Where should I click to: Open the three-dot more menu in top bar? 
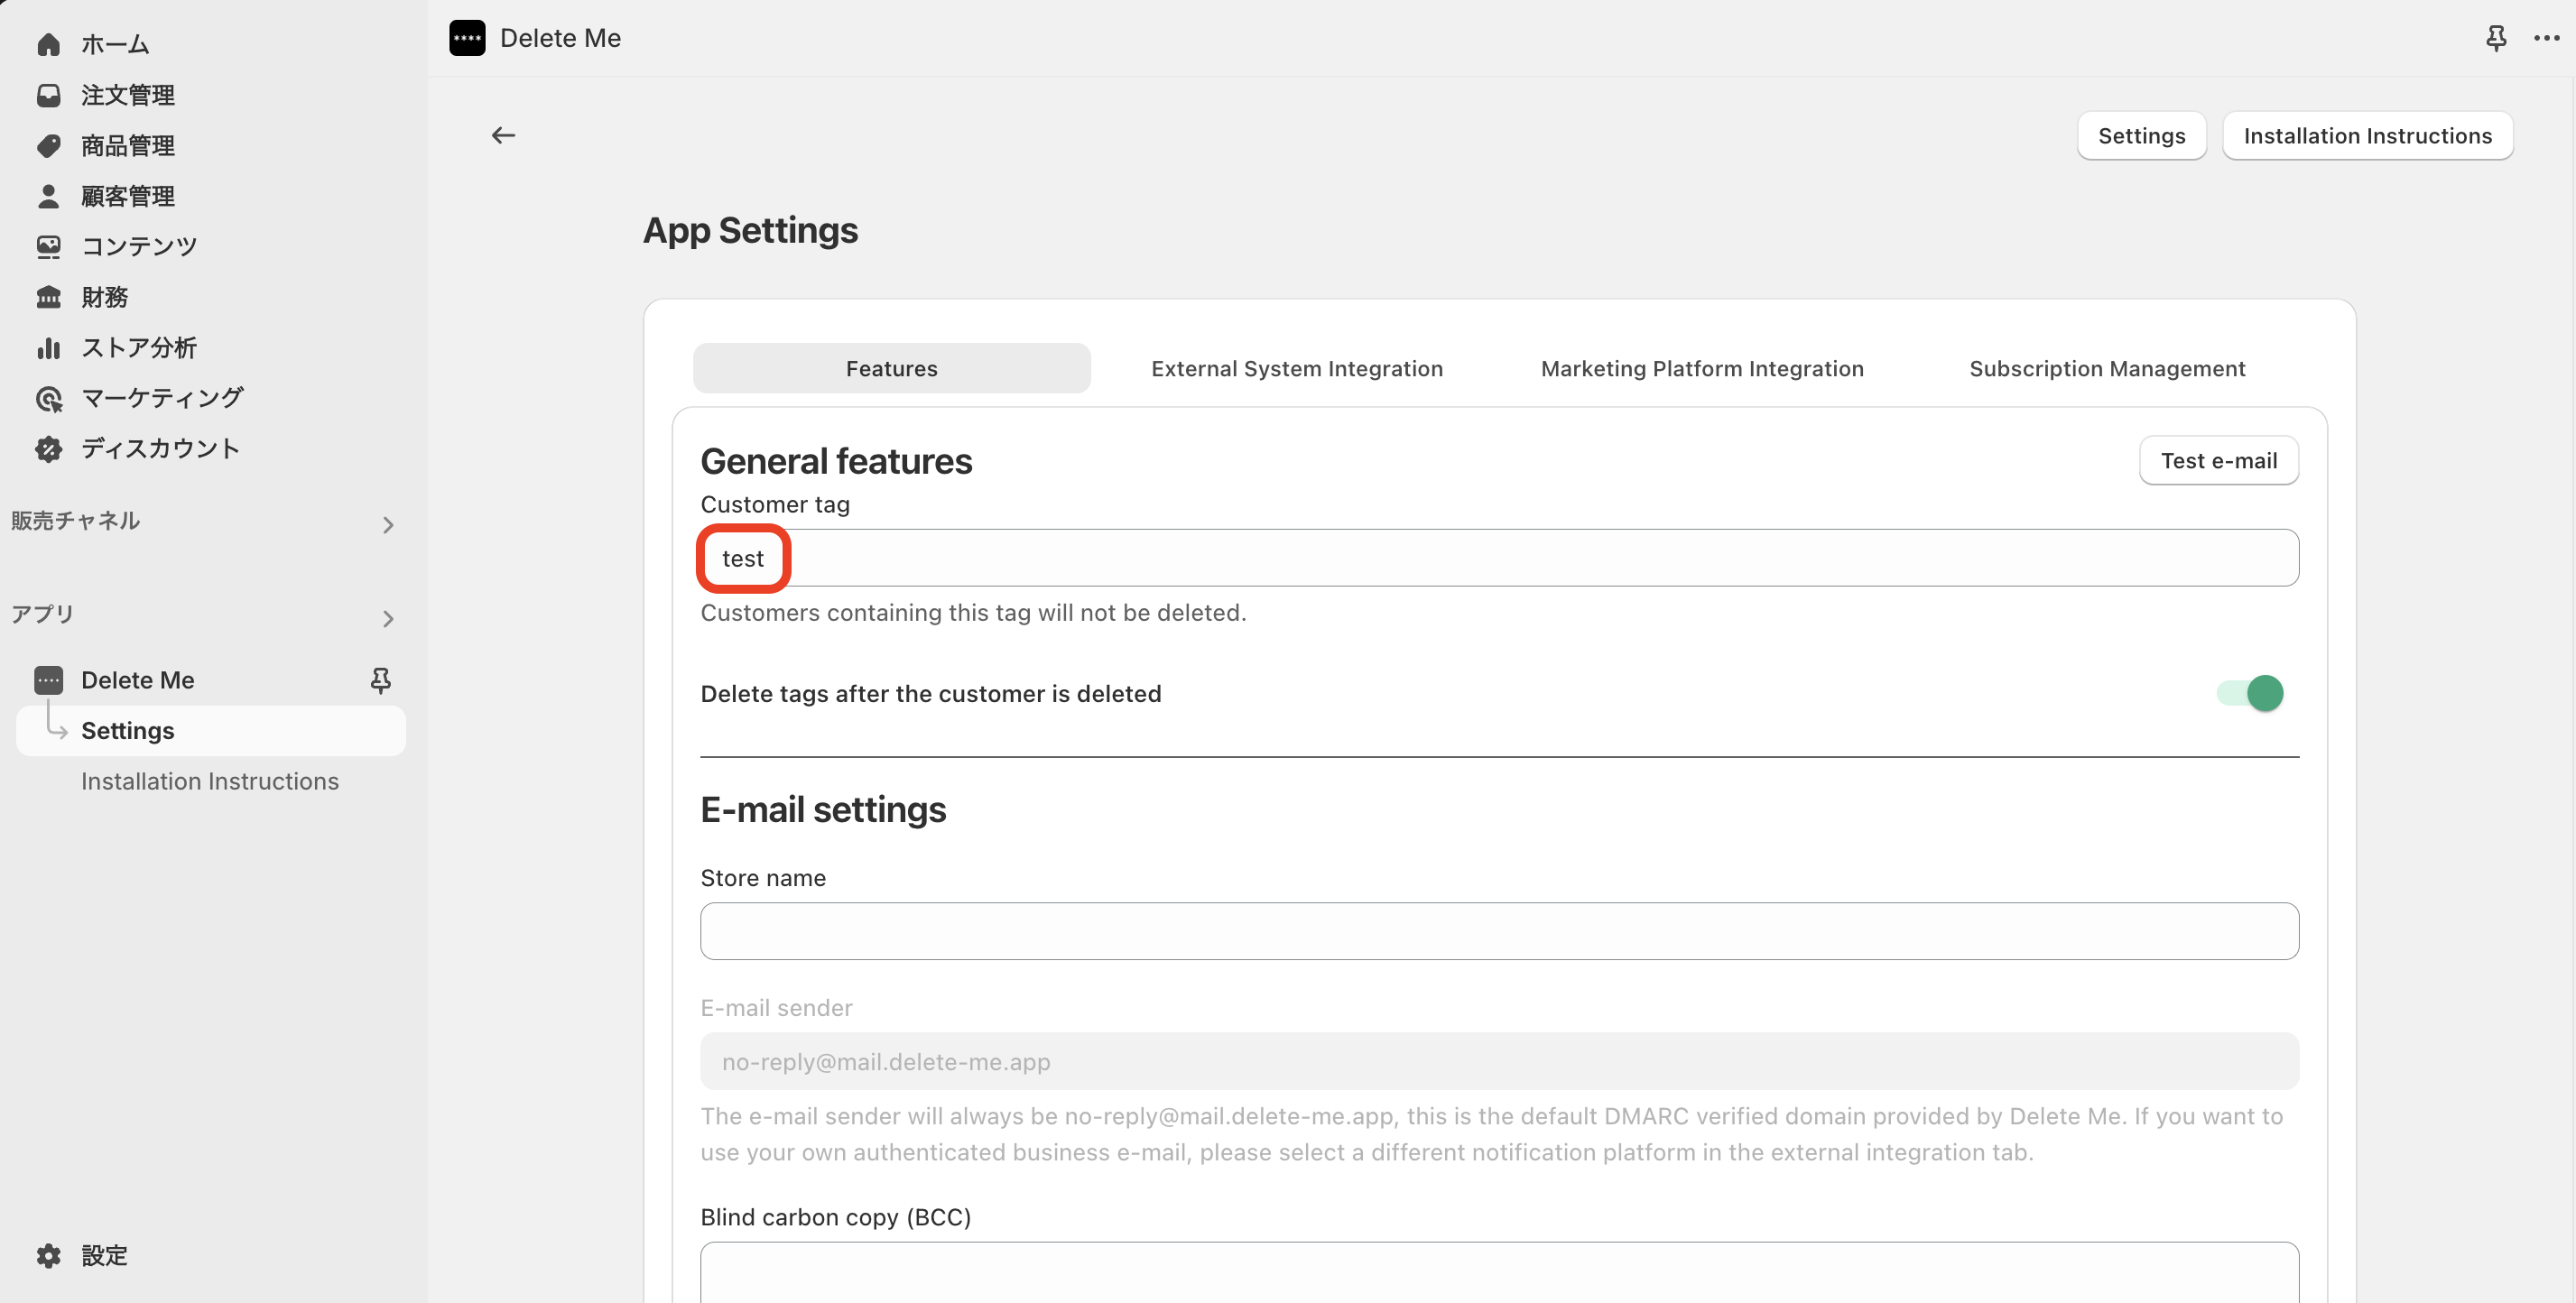click(2546, 38)
